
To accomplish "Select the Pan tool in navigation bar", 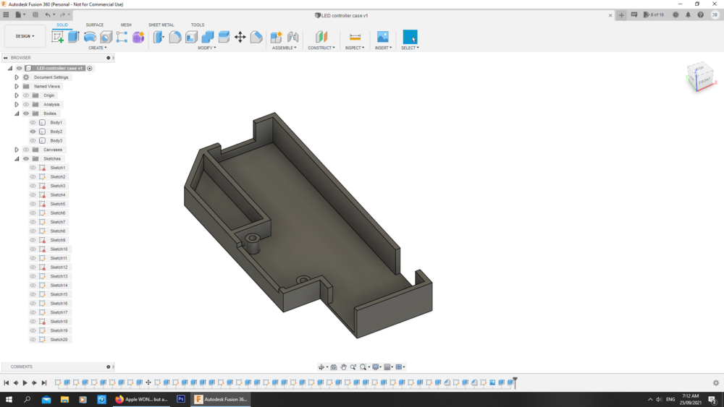I will [344, 367].
